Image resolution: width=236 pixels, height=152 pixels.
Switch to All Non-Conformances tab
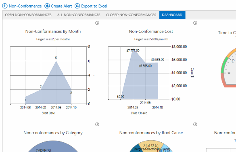tap(79, 15)
